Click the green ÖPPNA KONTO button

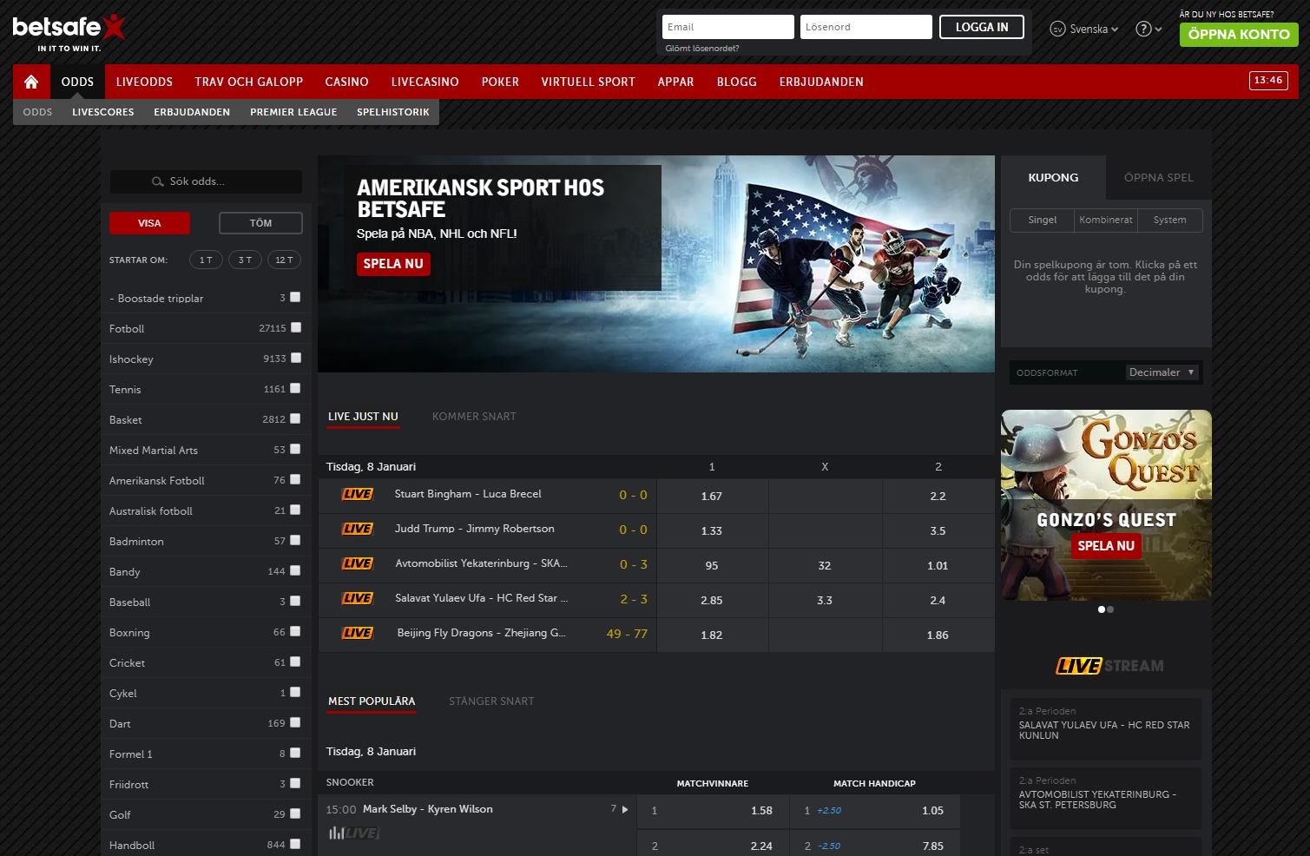pos(1239,35)
